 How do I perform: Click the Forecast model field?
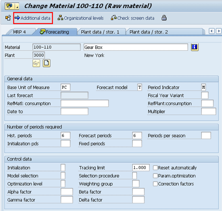140,87
